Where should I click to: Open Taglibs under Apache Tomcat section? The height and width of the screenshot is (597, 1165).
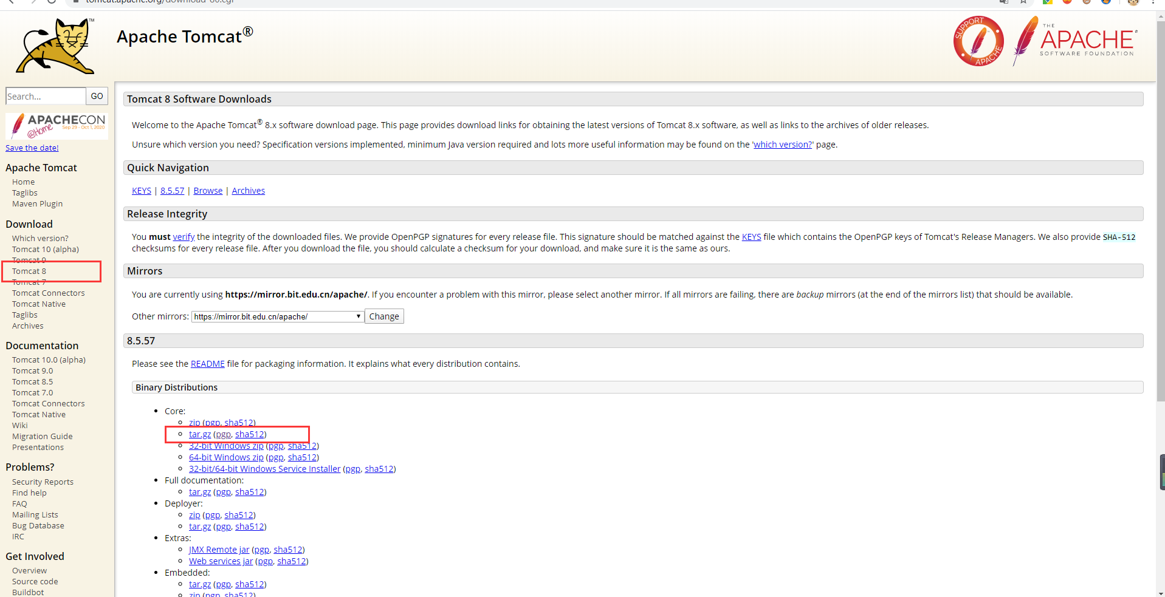coord(24,193)
